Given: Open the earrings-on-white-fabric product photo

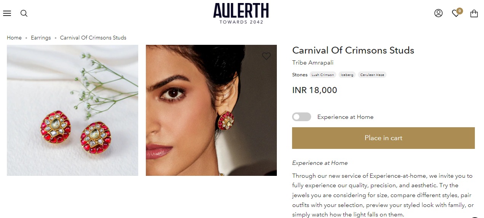Looking at the screenshot, I should pyautogui.click(x=72, y=110).
